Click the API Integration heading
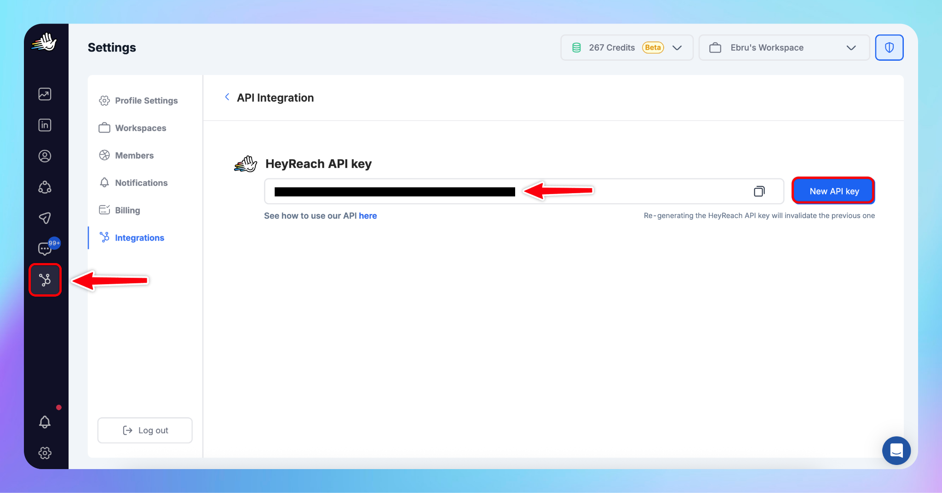This screenshot has height=493, width=942. pyautogui.click(x=275, y=97)
